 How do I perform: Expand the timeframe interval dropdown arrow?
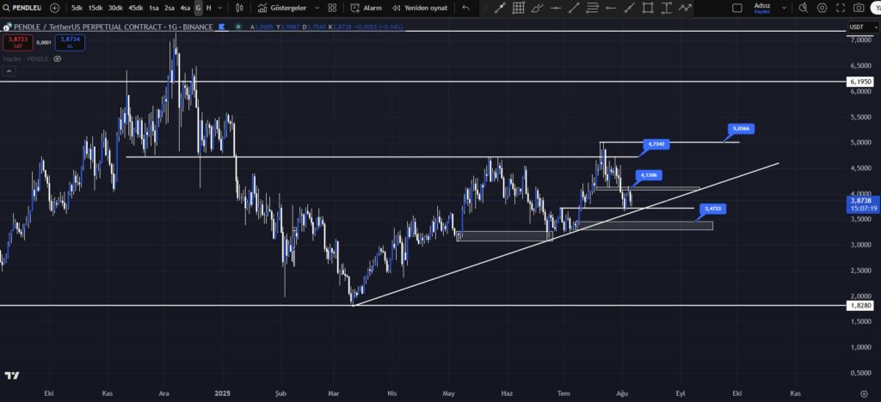click(220, 8)
